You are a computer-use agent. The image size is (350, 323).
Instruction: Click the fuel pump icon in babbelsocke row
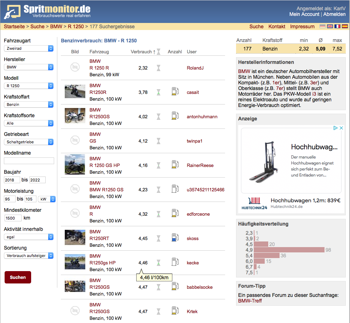click(x=175, y=286)
